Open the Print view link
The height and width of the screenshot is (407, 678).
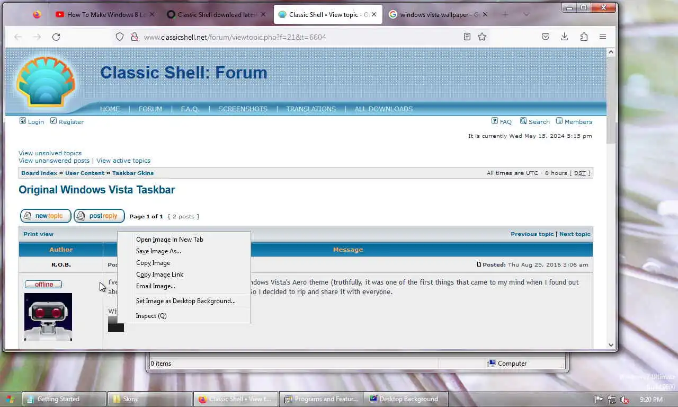[x=38, y=234]
